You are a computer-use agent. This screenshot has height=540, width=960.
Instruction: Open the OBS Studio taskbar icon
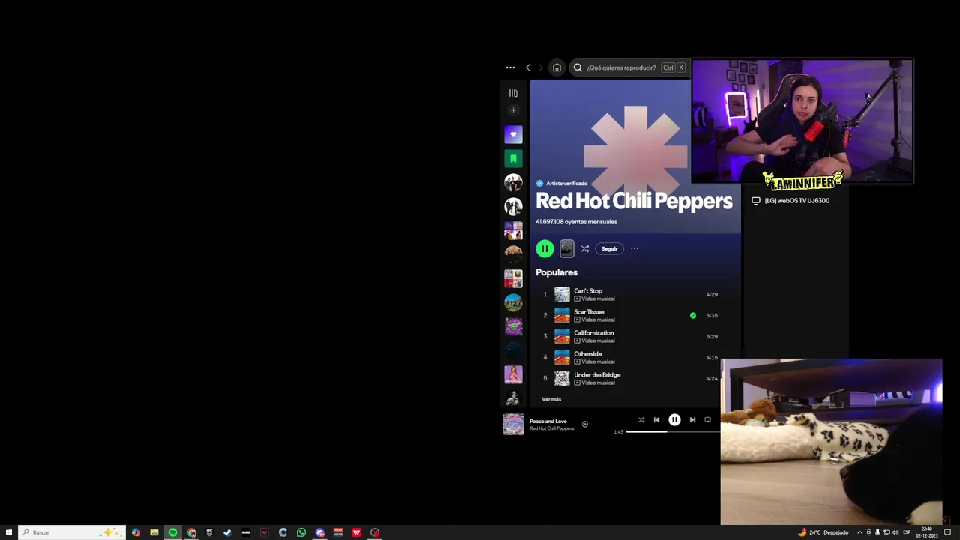pyautogui.click(x=375, y=532)
